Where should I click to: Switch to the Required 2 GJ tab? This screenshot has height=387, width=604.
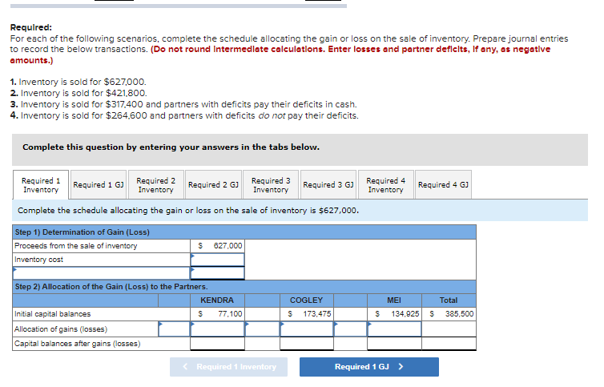click(x=213, y=185)
